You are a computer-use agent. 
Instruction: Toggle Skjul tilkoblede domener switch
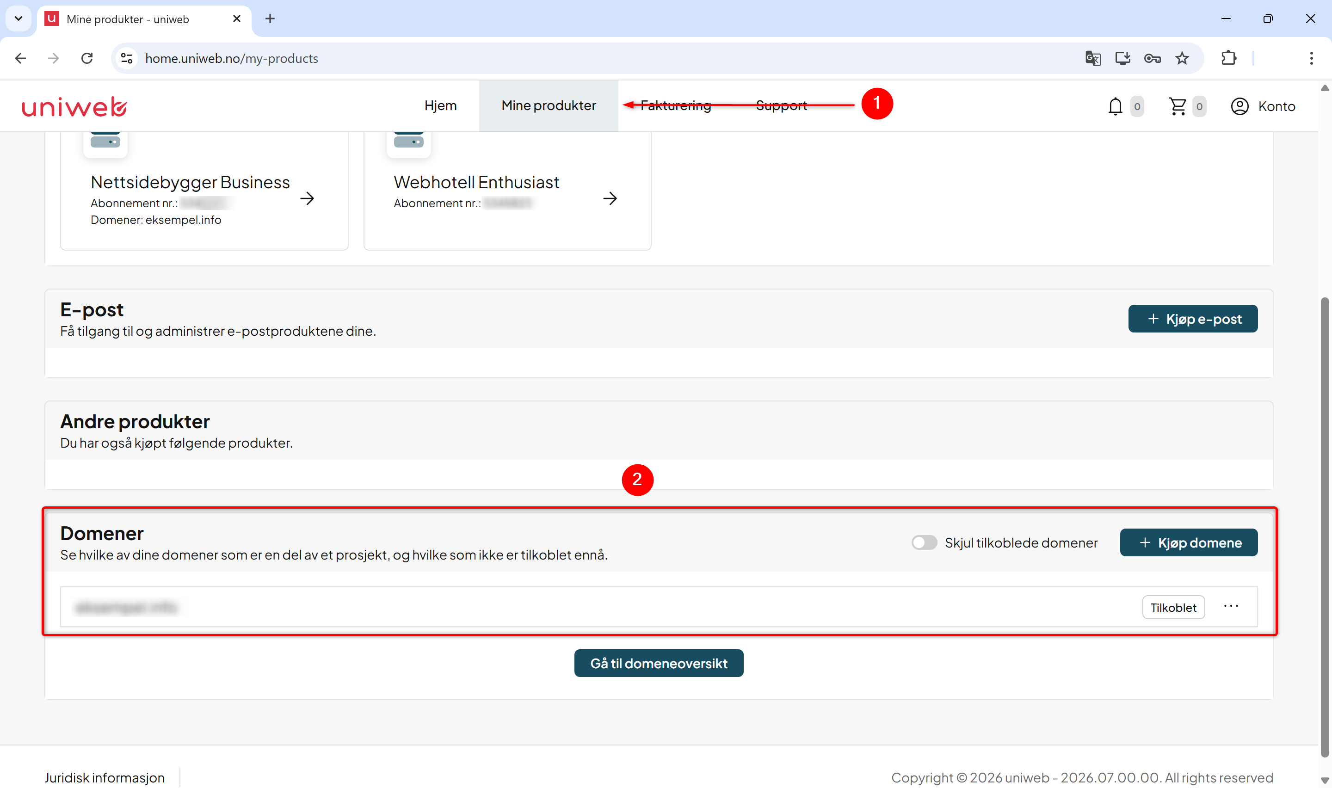coord(924,543)
